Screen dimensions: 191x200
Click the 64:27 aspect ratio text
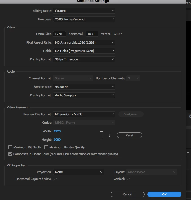click(118, 34)
